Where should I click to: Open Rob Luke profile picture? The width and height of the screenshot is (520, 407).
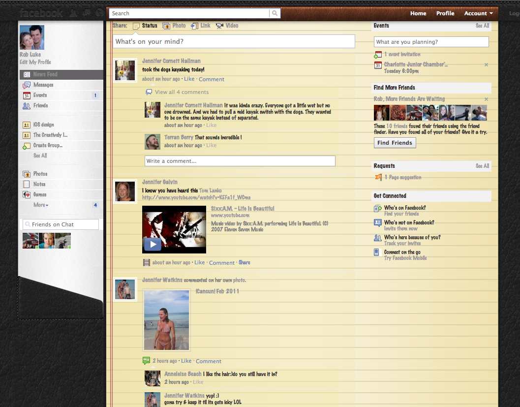32,37
